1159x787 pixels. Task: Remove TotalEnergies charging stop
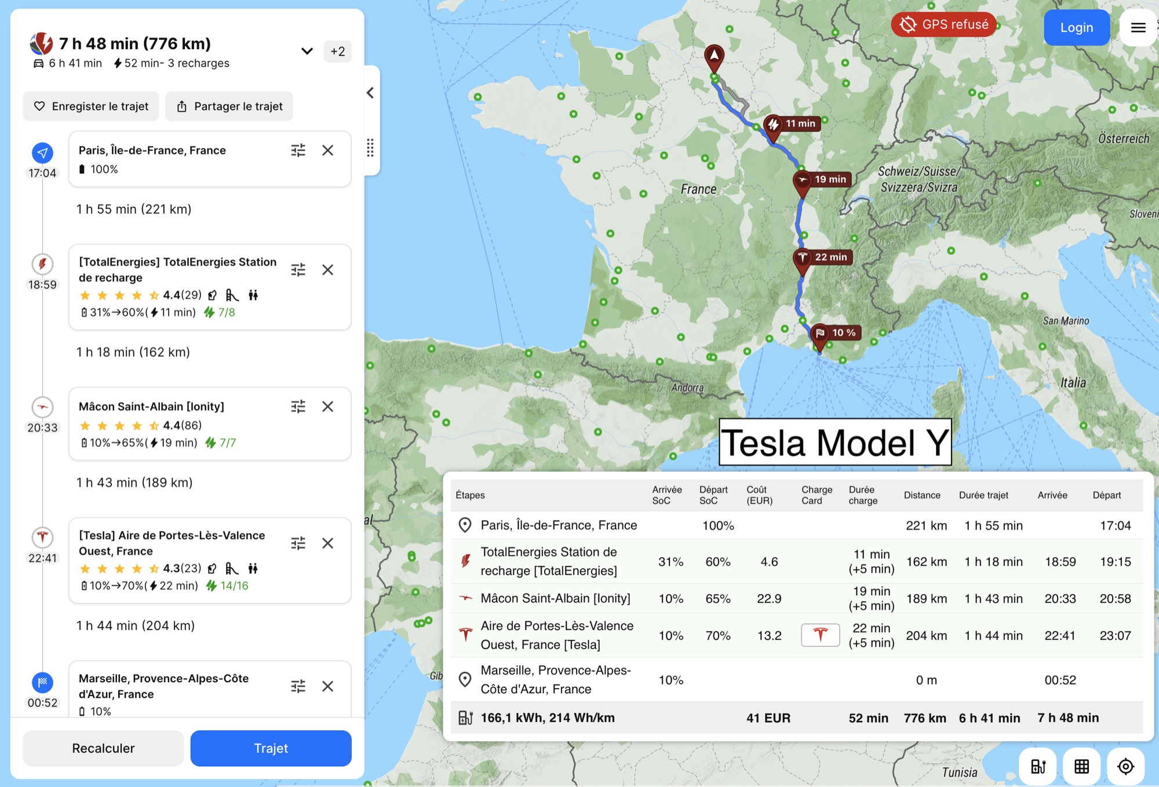327,270
